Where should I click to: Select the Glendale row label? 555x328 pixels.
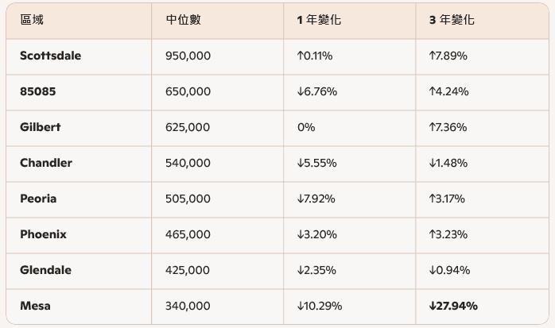coord(45,270)
